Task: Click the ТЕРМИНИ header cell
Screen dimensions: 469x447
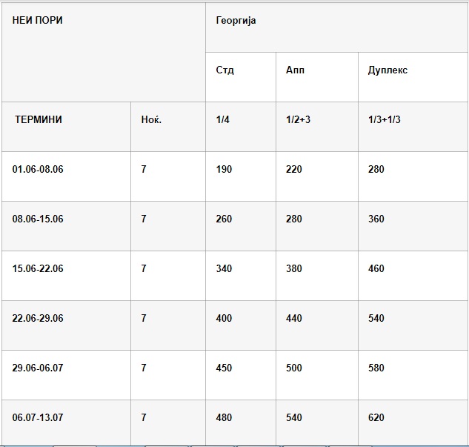Action: (x=39, y=119)
